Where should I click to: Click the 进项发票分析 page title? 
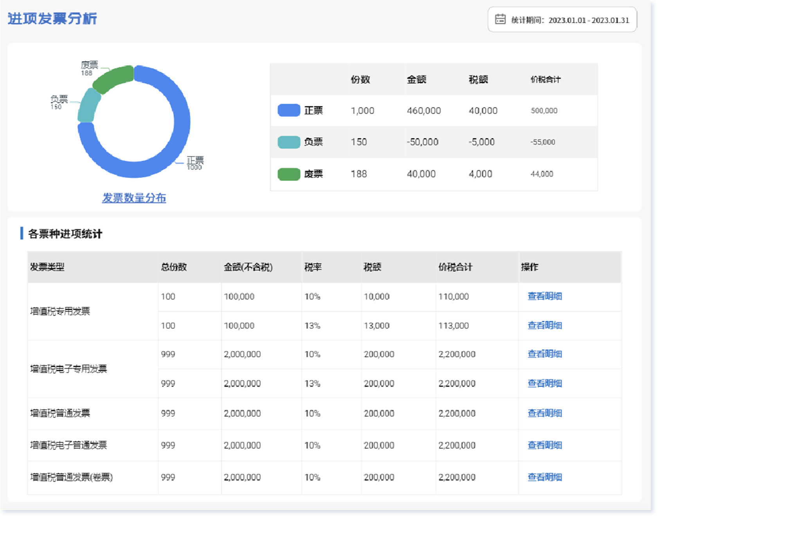tap(52, 18)
